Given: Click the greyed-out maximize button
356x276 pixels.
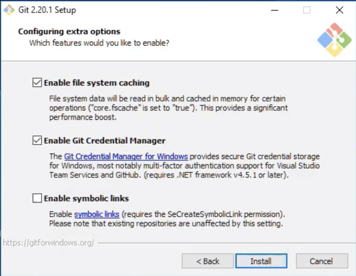Looking at the screenshot, I should (307, 10).
